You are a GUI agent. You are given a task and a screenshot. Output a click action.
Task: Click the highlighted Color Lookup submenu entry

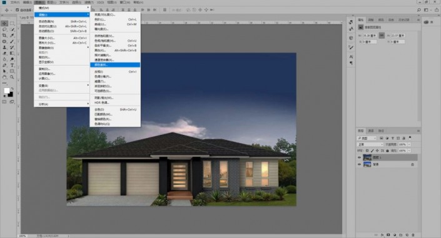(x=115, y=65)
